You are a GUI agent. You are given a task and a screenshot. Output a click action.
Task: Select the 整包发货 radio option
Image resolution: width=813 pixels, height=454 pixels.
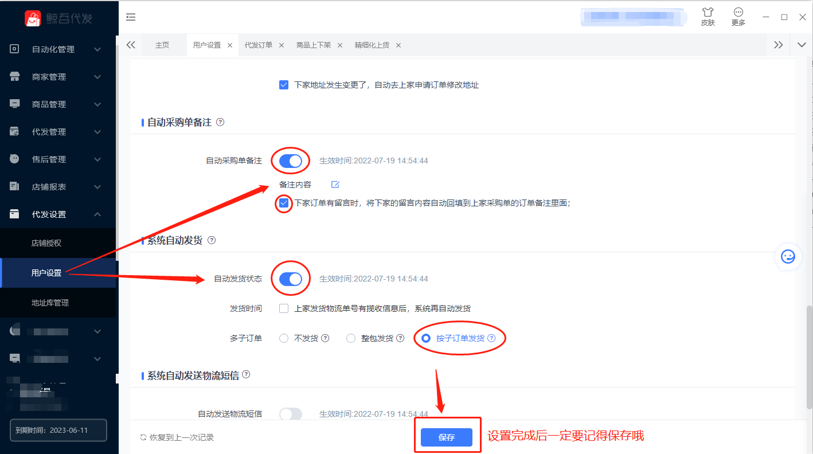point(351,338)
